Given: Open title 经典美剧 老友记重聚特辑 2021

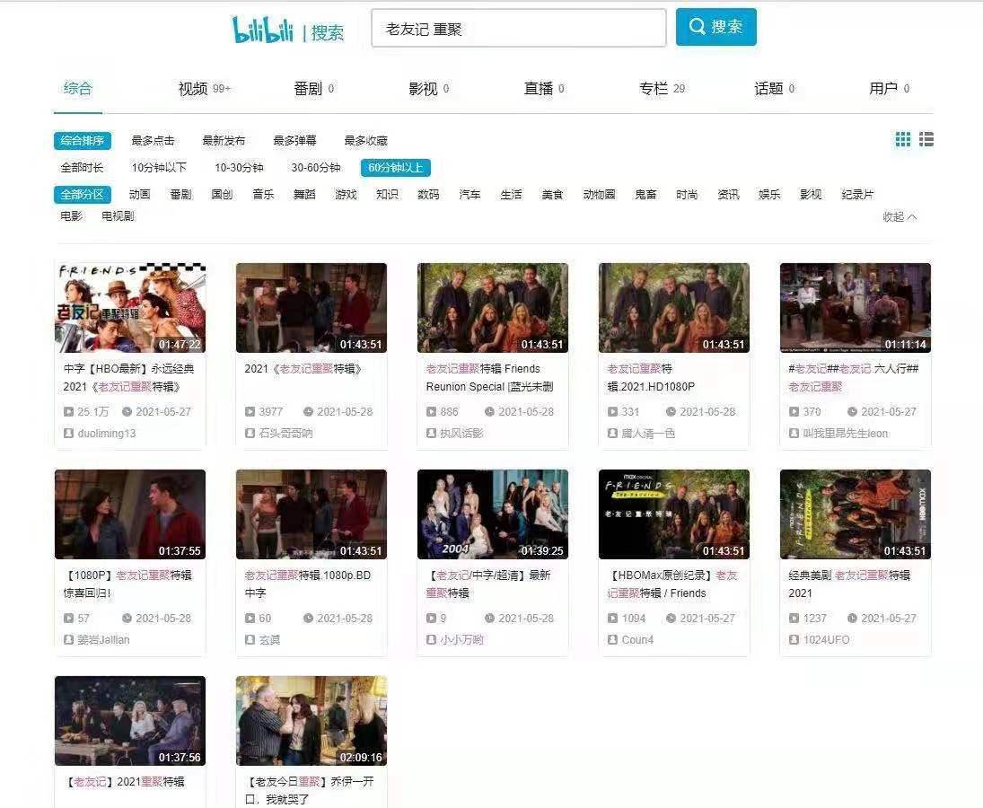Looking at the screenshot, I should (849, 584).
